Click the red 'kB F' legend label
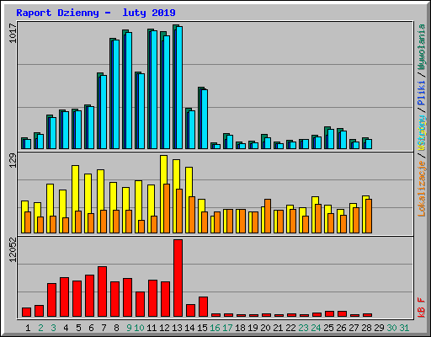 click(422, 308)
